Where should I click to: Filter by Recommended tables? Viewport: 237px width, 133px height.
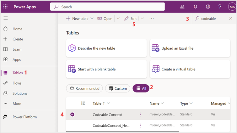coord(84,88)
